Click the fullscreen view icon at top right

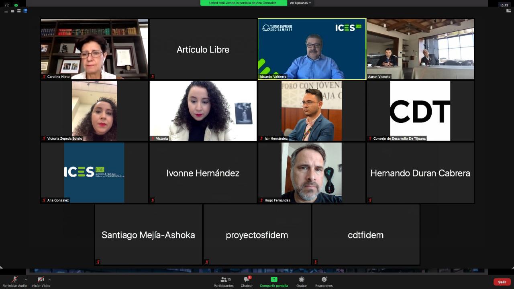(x=508, y=11)
